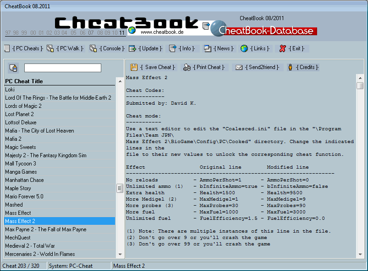The height and width of the screenshot is (271, 368).
Task: Click the PC Walk icon
Action: (x=50, y=48)
